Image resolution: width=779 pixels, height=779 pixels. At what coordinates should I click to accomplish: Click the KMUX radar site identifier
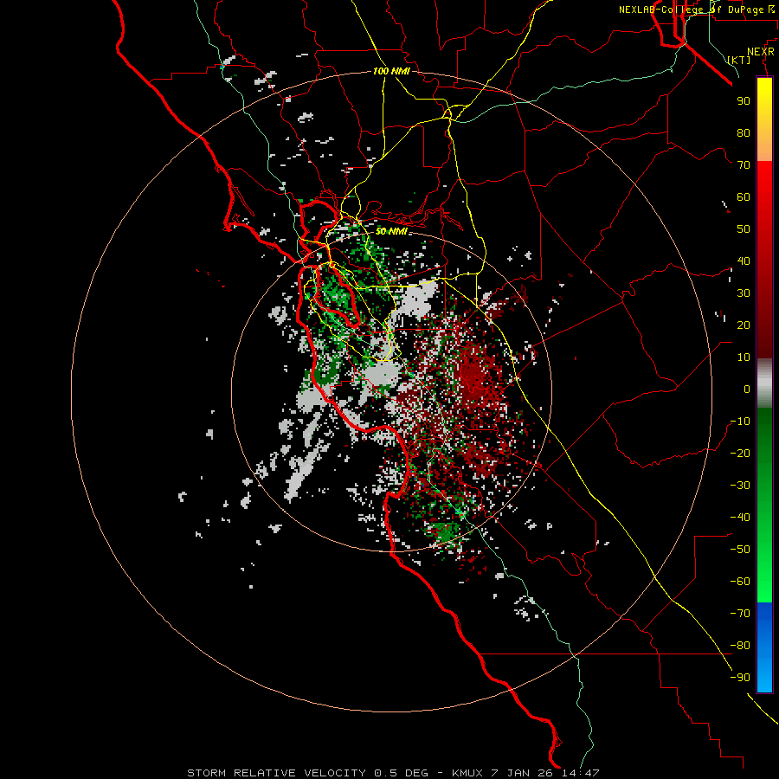coord(467,773)
